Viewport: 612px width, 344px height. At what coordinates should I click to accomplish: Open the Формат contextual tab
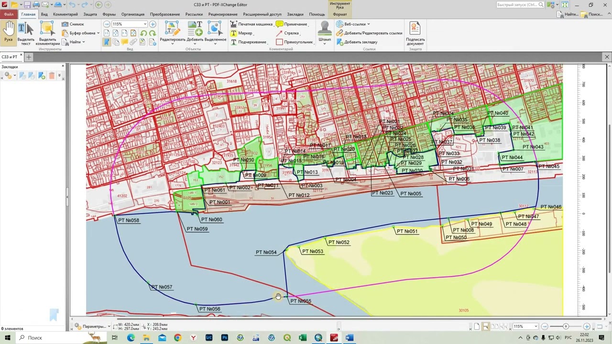tap(340, 14)
